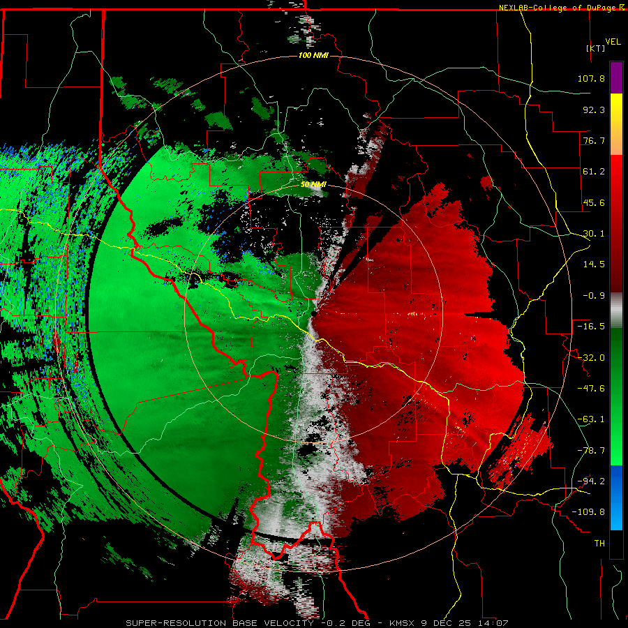Select the 76.7 scale value
Screen dimensions: 628x628
594,140
